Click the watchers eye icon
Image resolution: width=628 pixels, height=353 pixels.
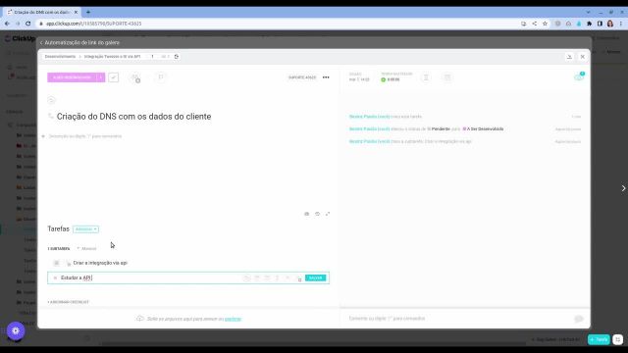tap(579, 76)
